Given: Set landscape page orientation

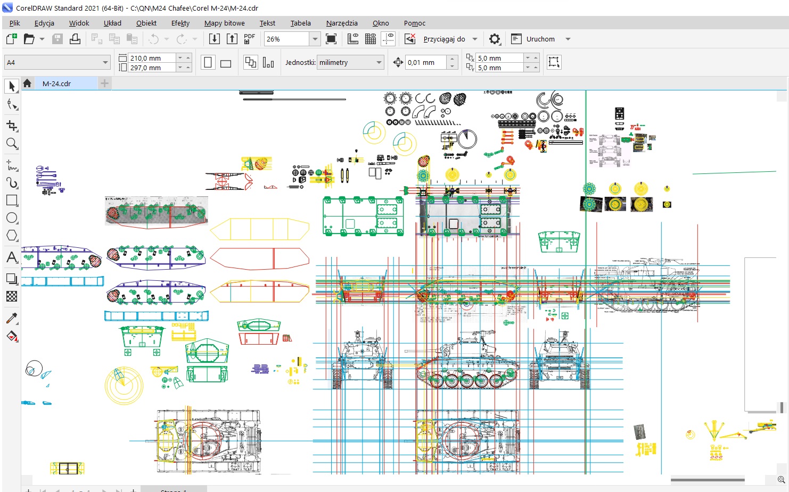Looking at the screenshot, I should click(x=226, y=63).
